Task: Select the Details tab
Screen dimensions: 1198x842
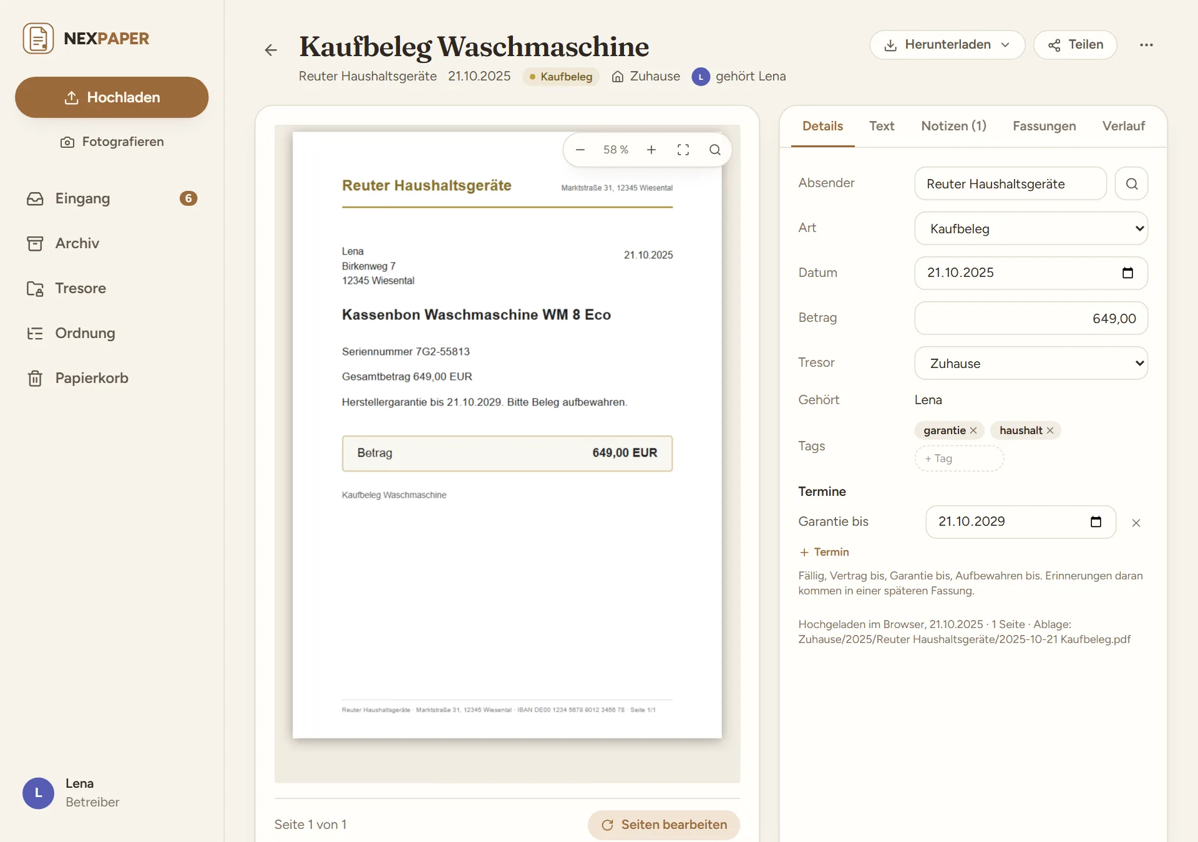Action: pos(822,126)
